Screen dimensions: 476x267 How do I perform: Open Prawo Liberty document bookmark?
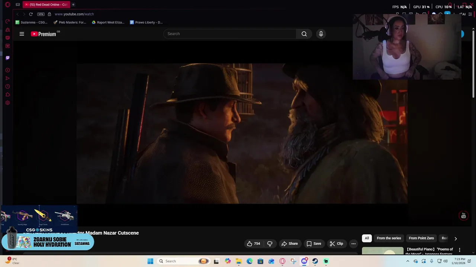pos(146,22)
